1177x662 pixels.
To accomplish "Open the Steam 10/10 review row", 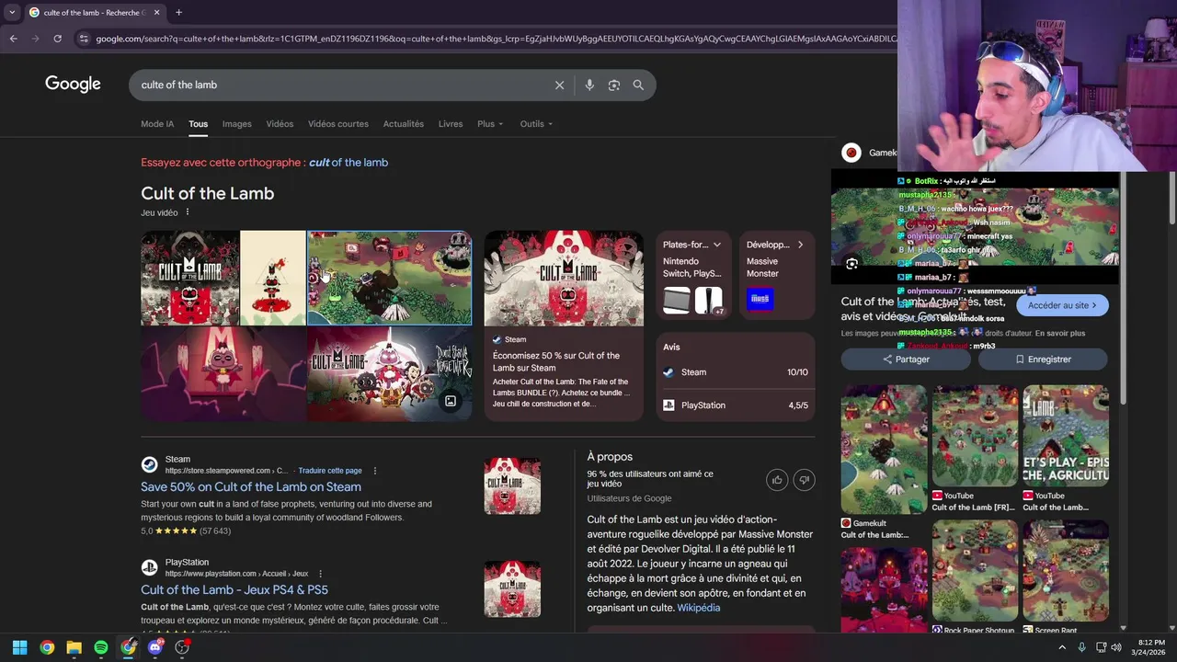I will coord(736,372).
